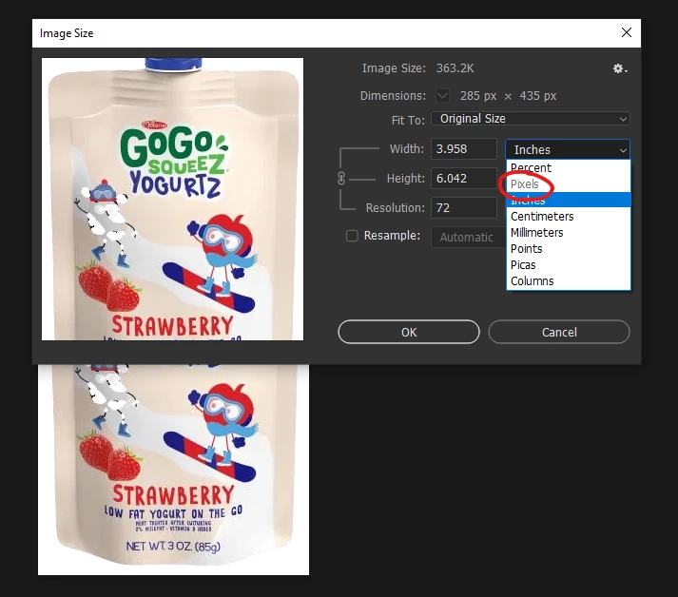This screenshot has height=597, width=678.
Task: Dismiss dialog with the Cancel button
Action: coord(559,332)
